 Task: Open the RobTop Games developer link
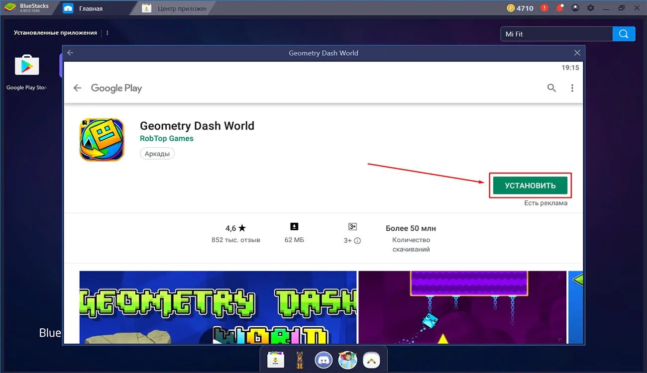(167, 138)
